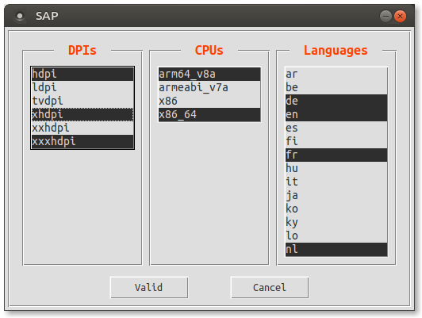This screenshot has height=318, width=422.
Task: Minimize the SAP window
Action: [x=386, y=16]
